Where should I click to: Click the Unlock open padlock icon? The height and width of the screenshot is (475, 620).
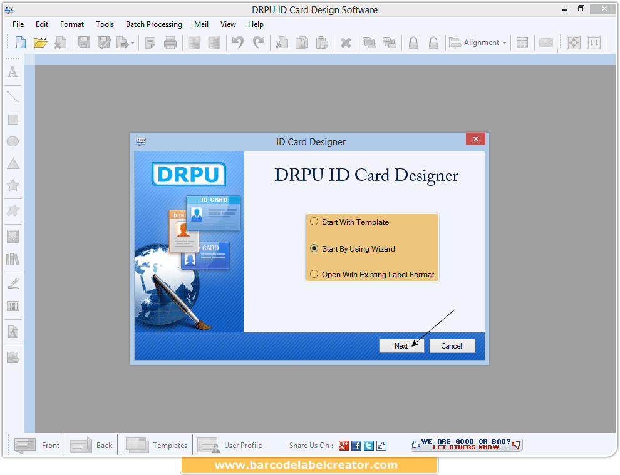click(x=433, y=43)
